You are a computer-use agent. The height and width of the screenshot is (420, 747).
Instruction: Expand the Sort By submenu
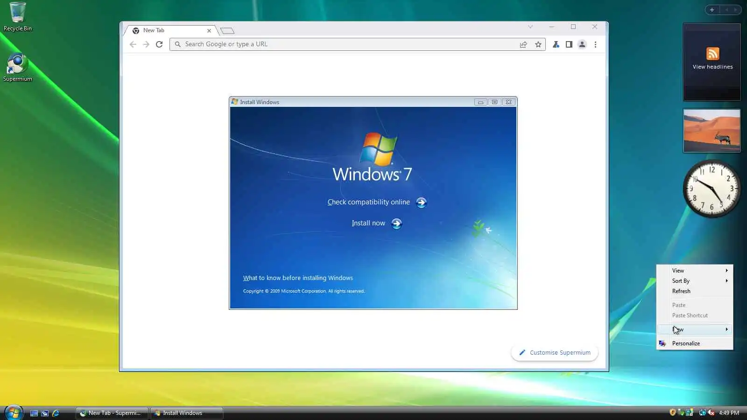point(695,281)
